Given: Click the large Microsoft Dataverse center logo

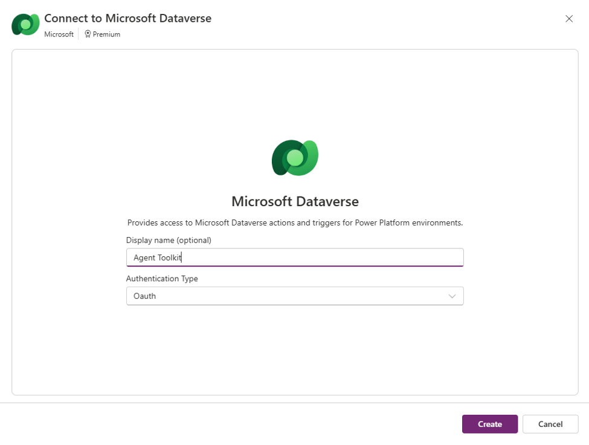Looking at the screenshot, I should tap(295, 158).
